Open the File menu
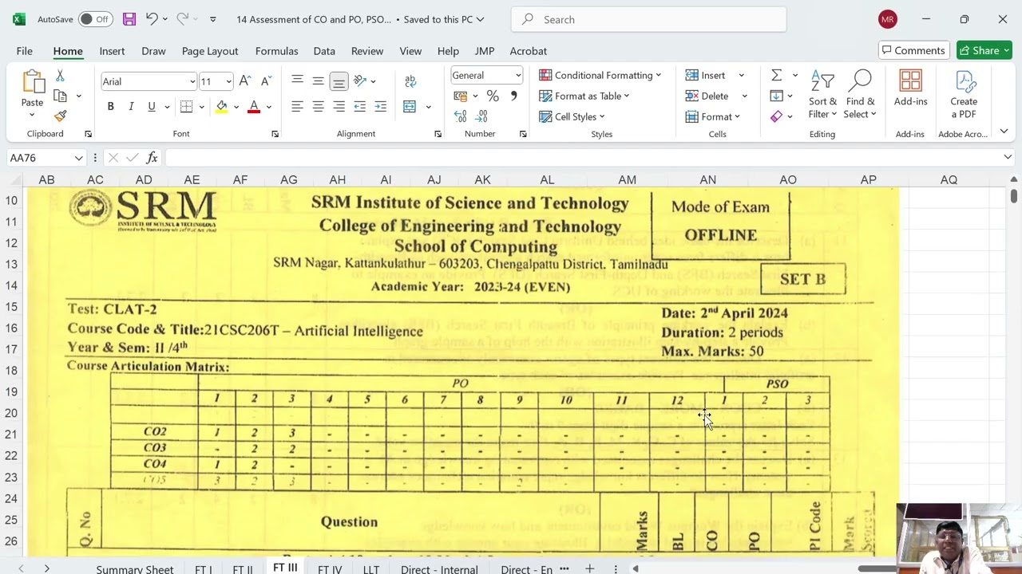Screen dimensions: 1022x574 point(25,51)
